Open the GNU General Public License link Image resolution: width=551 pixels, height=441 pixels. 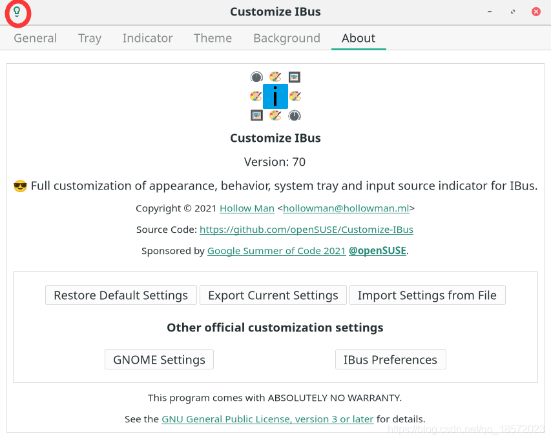pyautogui.click(x=267, y=419)
